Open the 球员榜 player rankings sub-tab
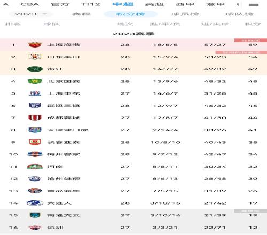267x235 pixels. [185, 14]
